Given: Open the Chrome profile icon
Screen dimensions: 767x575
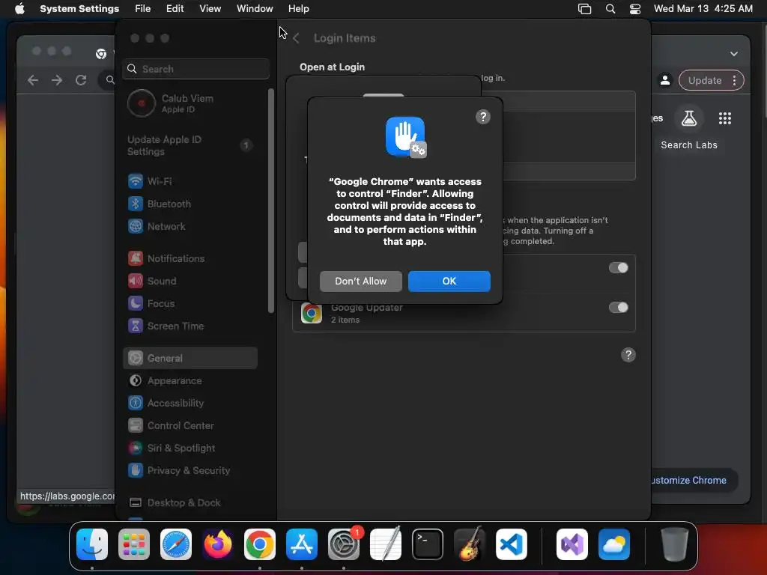Looking at the screenshot, I should tap(665, 80).
